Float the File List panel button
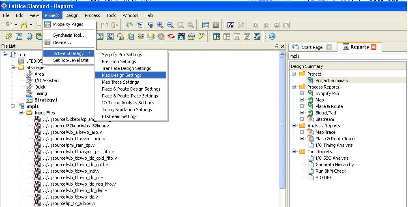 [x=276, y=46]
